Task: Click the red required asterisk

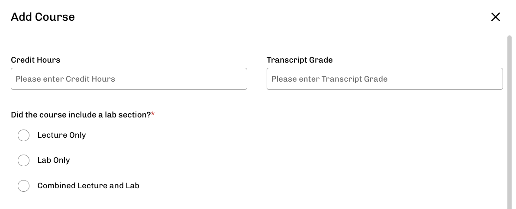Action: pos(153,114)
